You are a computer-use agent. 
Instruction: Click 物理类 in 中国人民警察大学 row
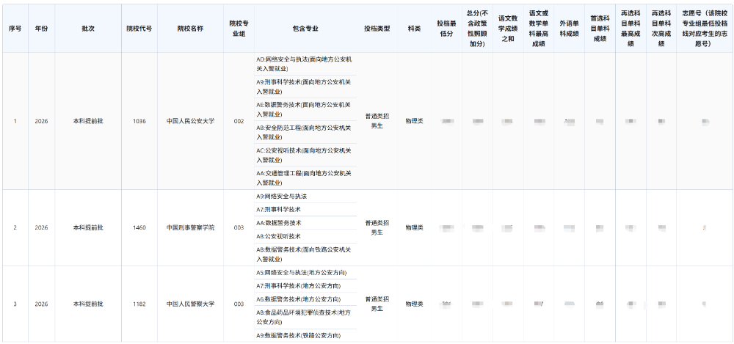coord(414,304)
